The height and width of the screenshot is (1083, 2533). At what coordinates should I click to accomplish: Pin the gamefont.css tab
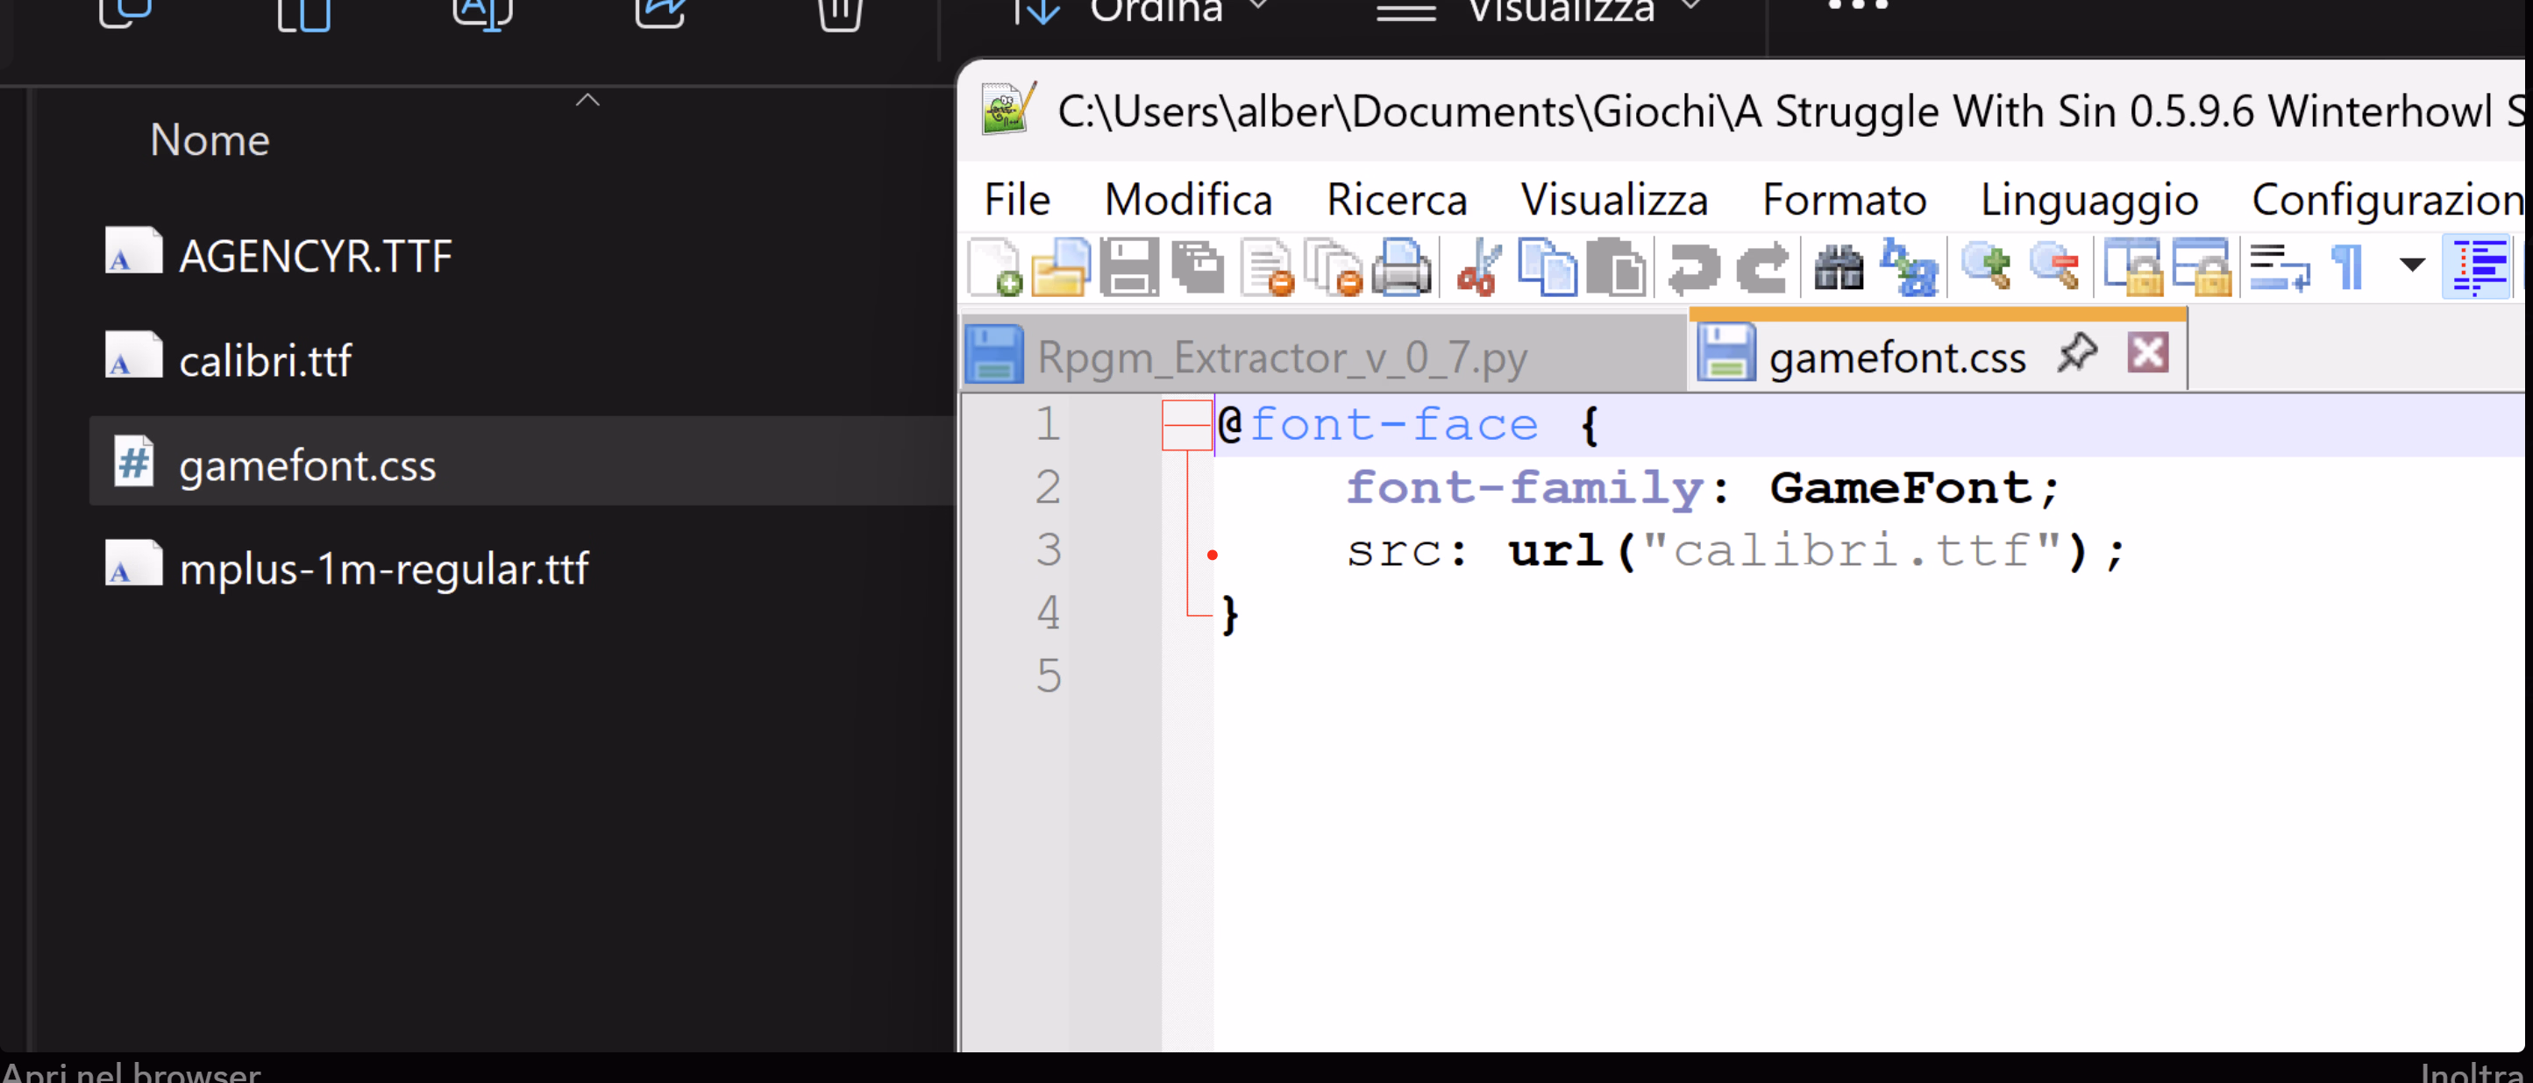2077,352
